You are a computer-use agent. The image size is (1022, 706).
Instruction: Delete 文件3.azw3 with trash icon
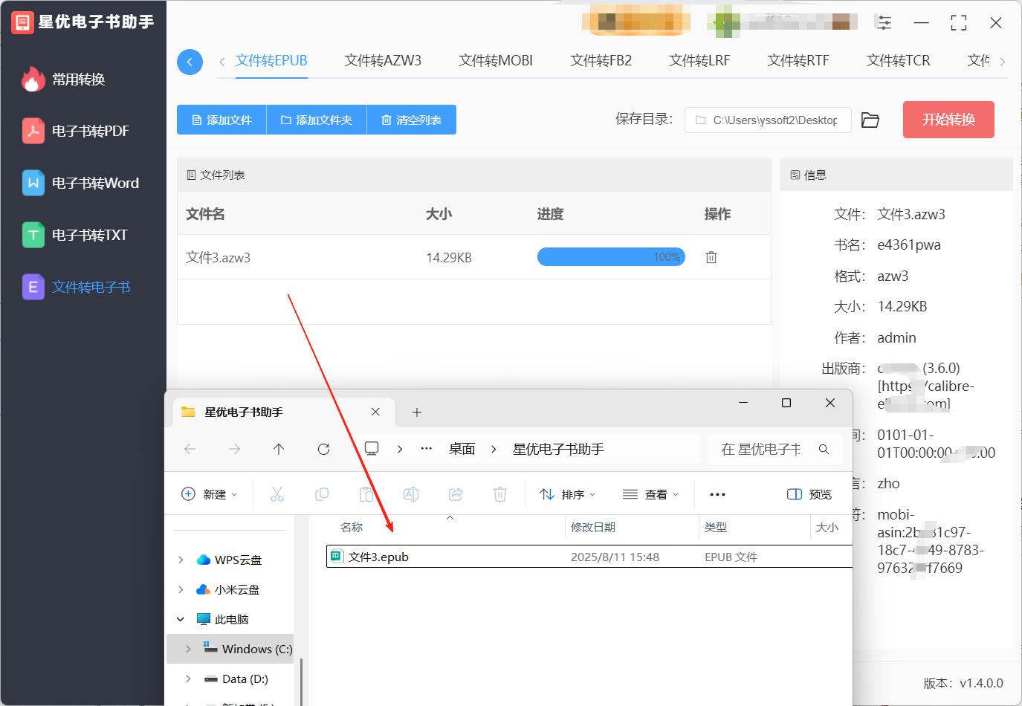[x=711, y=257]
